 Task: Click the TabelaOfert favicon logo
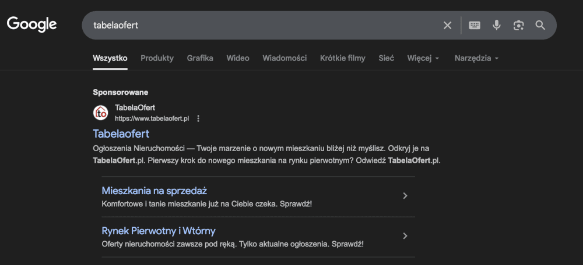pyautogui.click(x=101, y=113)
